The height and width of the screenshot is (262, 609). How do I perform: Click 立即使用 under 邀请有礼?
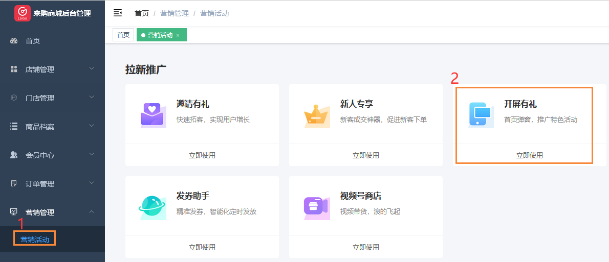(x=202, y=155)
